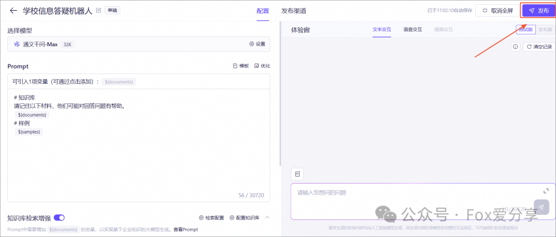Toggle 知识库检索增强 switch
This screenshot has height=237, width=556.
59,217
